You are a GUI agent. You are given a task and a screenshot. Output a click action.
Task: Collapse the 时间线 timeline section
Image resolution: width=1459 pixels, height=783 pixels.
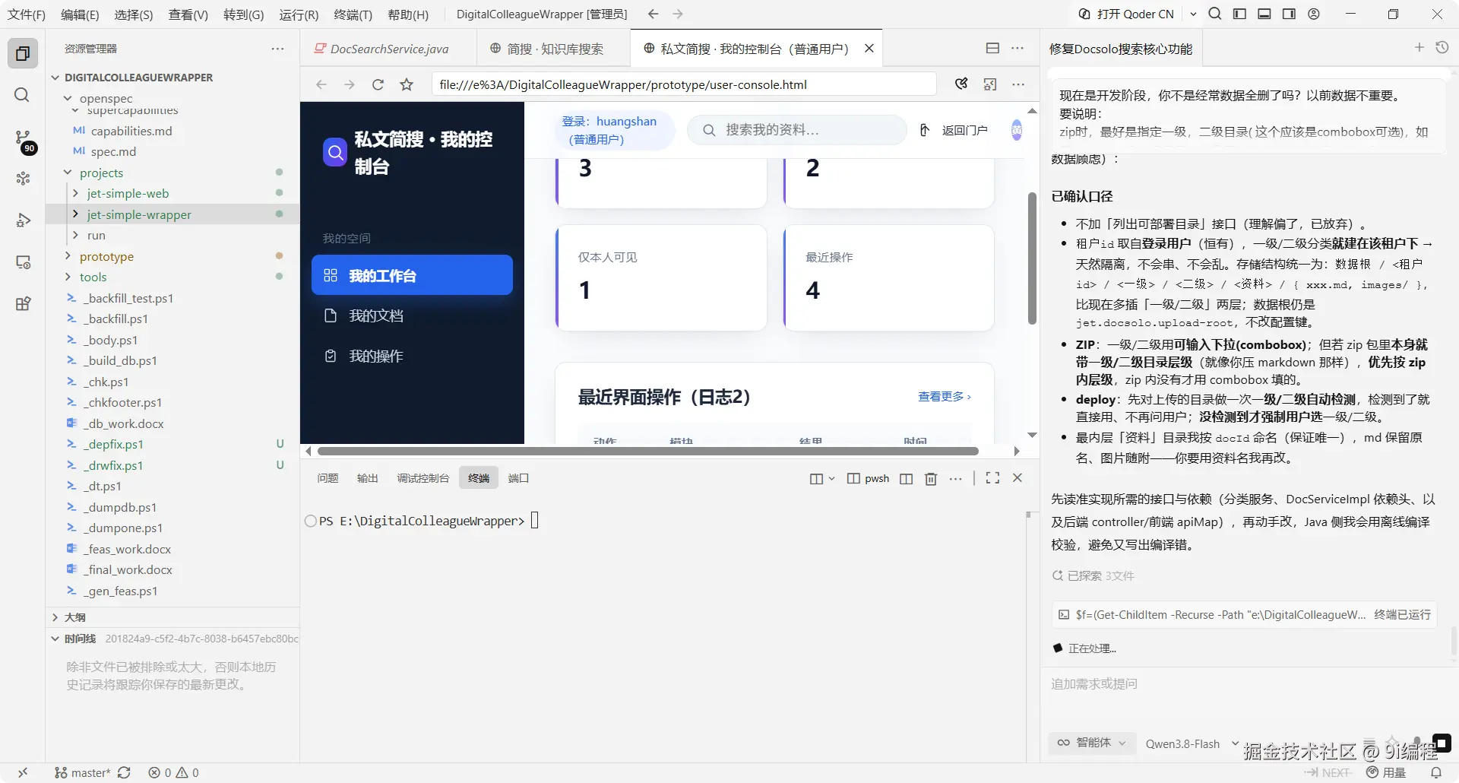[x=172, y=639]
